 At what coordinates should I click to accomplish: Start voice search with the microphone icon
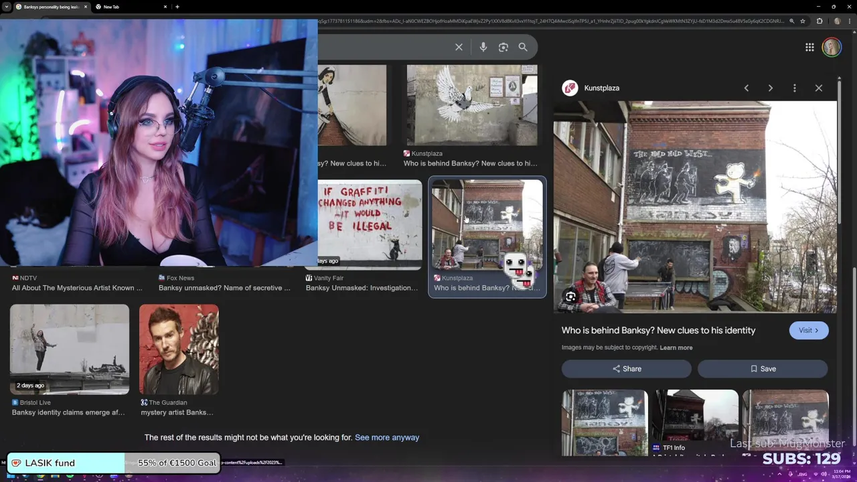click(483, 47)
